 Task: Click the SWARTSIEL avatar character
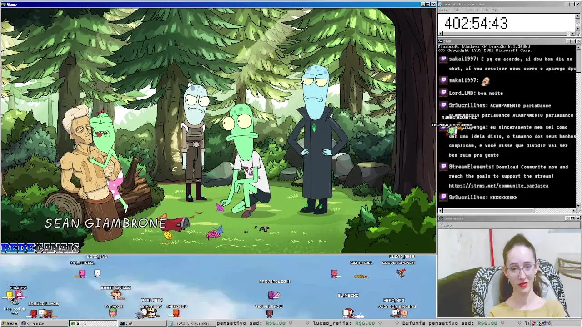tap(361, 275)
